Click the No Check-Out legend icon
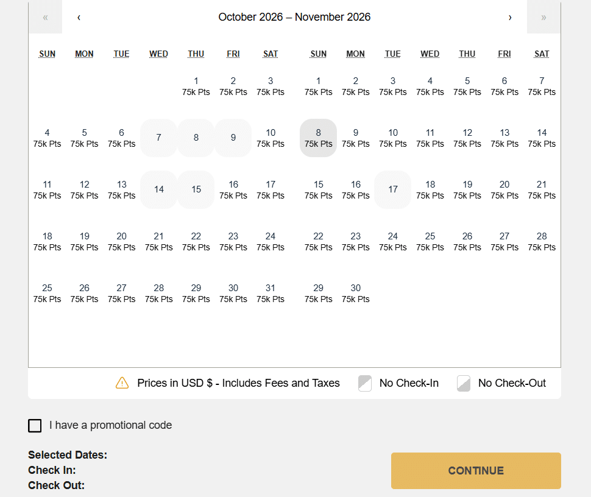This screenshot has height=497, width=591. [464, 383]
